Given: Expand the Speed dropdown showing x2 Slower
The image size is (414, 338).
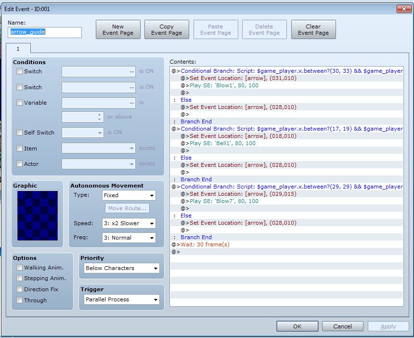Looking at the screenshot, I should point(129,223).
